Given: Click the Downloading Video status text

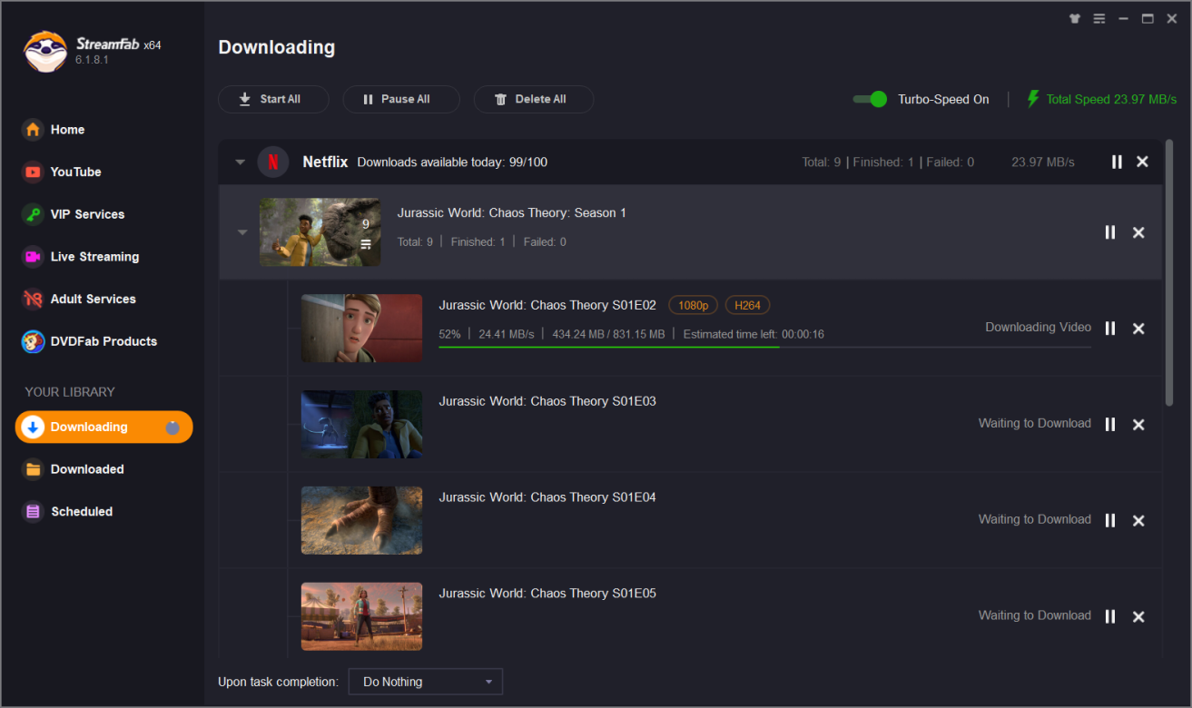Looking at the screenshot, I should coord(1039,327).
